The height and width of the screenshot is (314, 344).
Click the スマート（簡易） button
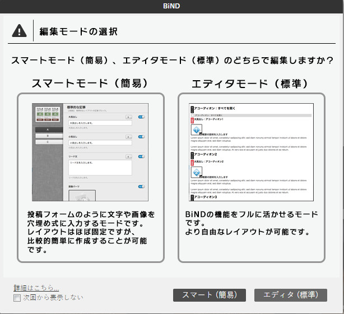[x=210, y=295]
